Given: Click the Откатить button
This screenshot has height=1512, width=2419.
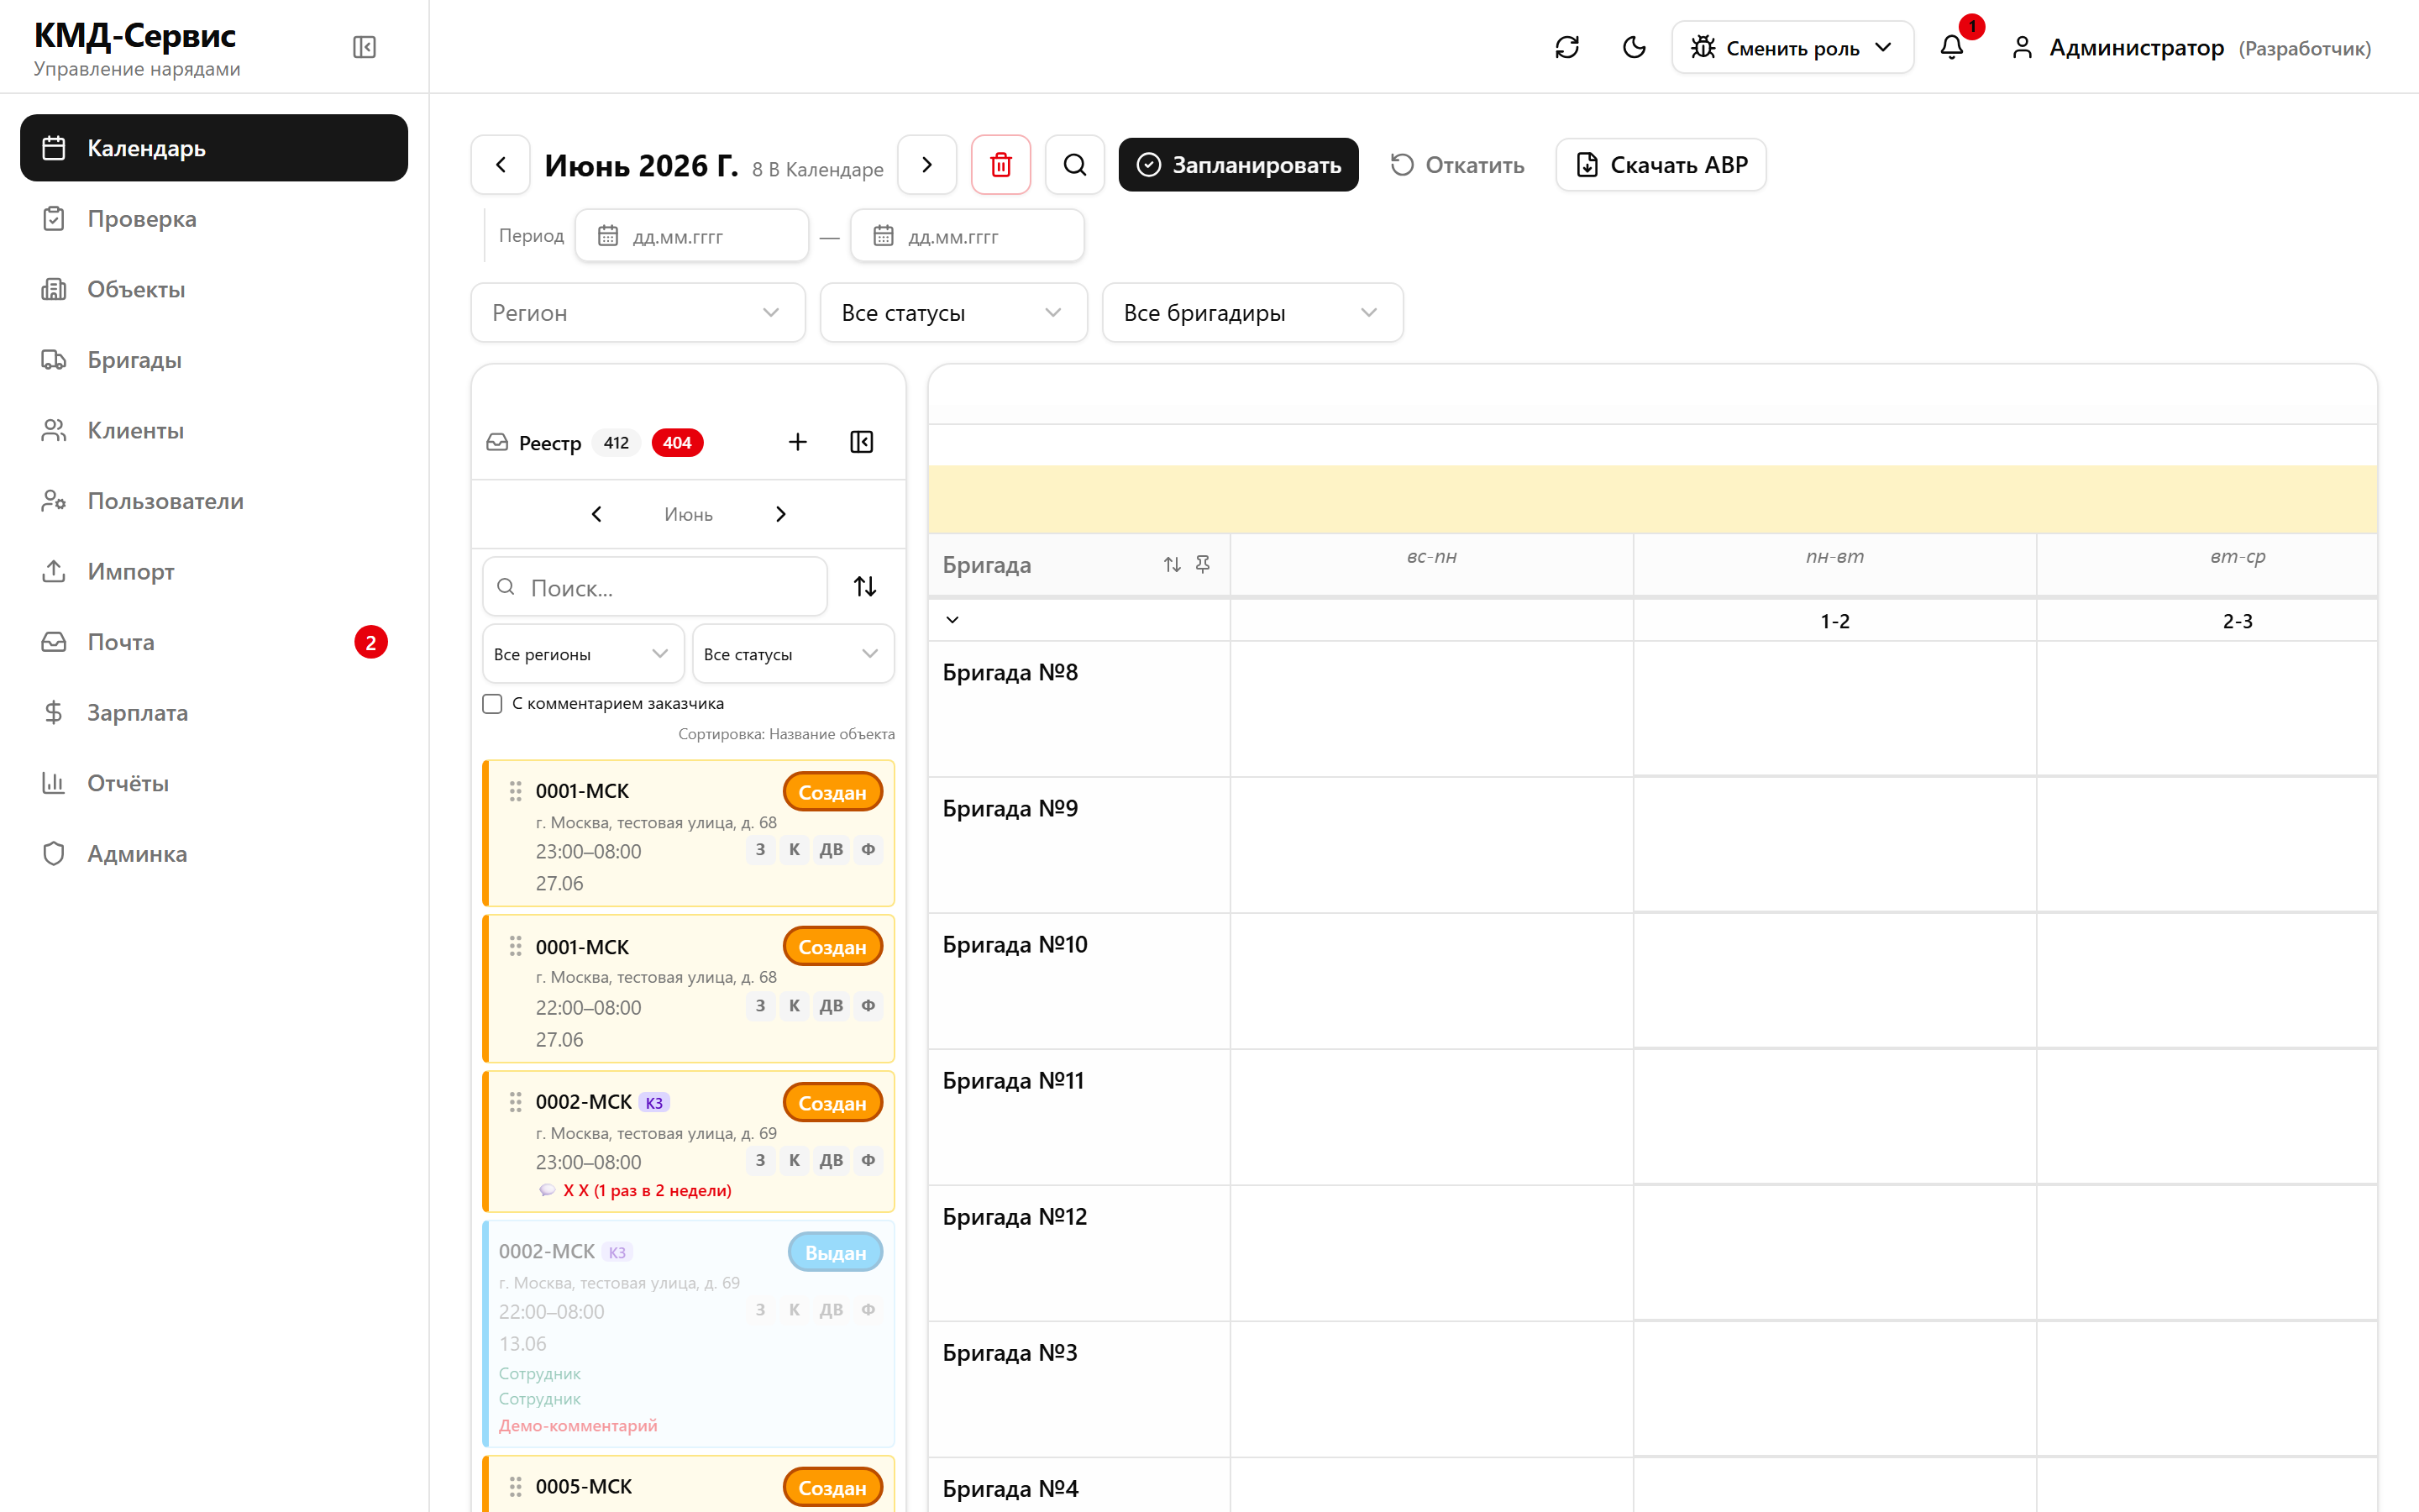Looking at the screenshot, I should [x=1457, y=164].
